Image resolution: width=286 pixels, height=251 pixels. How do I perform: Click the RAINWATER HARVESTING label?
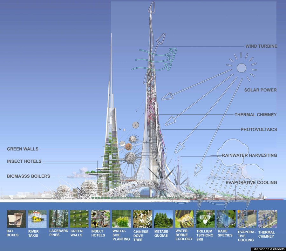pyautogui.click(x=249, y=155)
